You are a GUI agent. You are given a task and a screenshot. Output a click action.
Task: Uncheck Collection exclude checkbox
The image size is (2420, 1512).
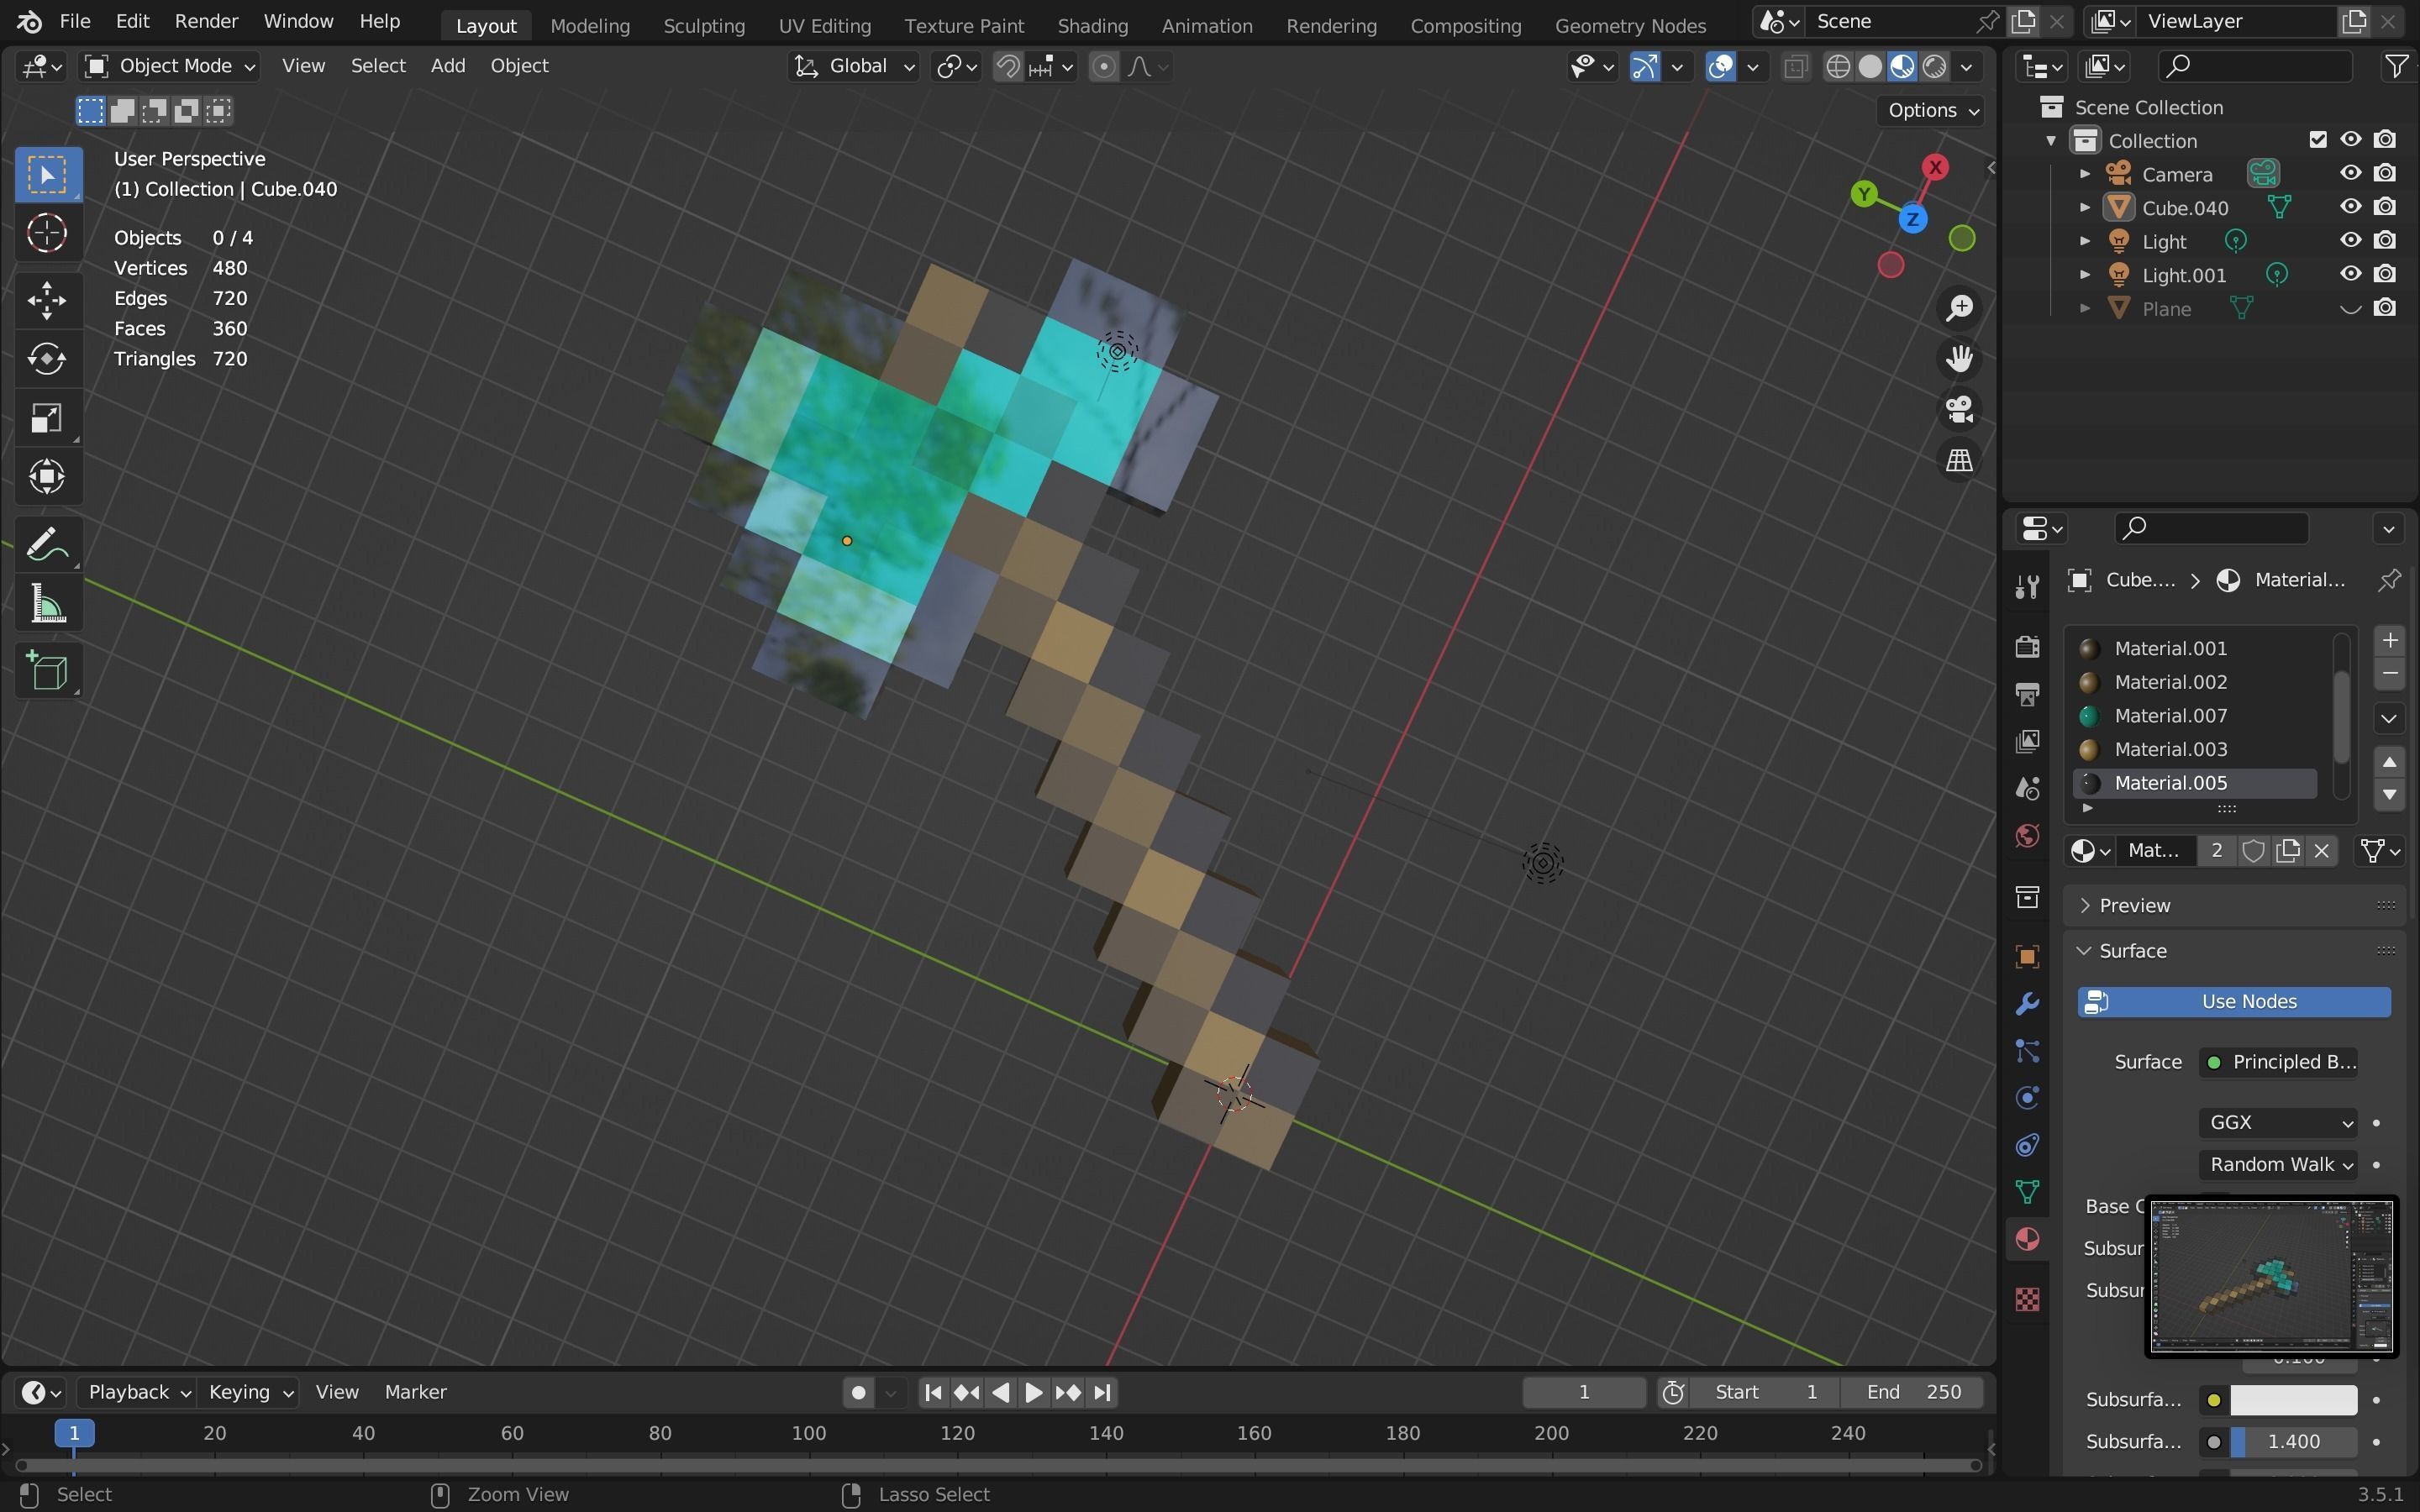2317,140
